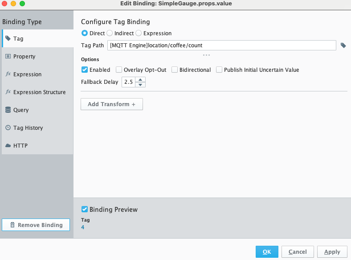Screen dimensions: 351x260
Task: Enable Overlay Opt-Out checkbox
Action: pos(119,70)
